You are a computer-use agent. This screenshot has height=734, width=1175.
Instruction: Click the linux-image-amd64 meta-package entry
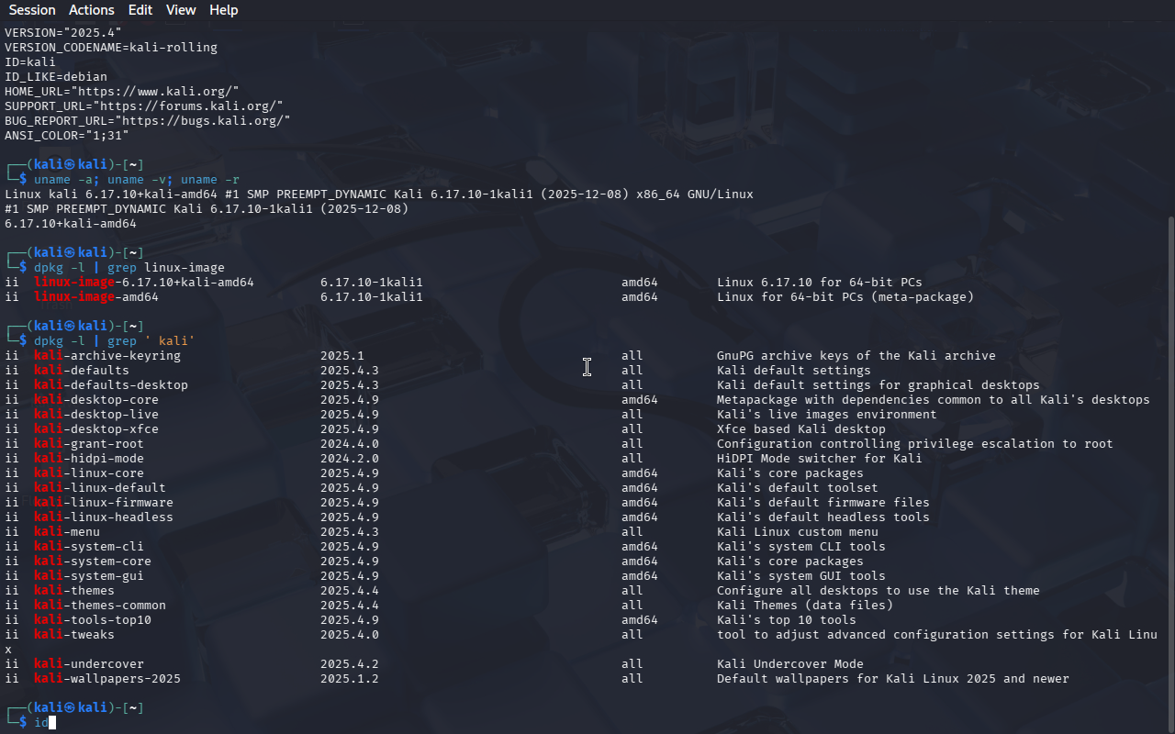[x=96, y=297]
